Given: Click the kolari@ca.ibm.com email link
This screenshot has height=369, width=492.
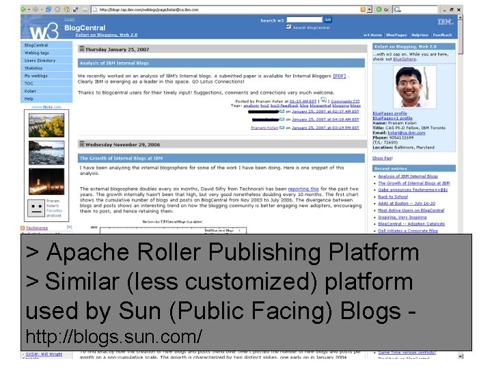Looking at the screenshot, I should click(407, 133).
